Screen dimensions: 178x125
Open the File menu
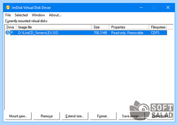[8, 15]
